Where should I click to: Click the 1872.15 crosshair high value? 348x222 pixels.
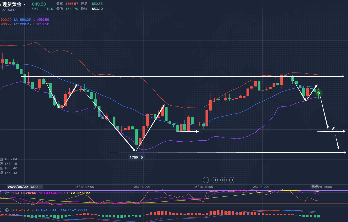click(x=11, y=164)
